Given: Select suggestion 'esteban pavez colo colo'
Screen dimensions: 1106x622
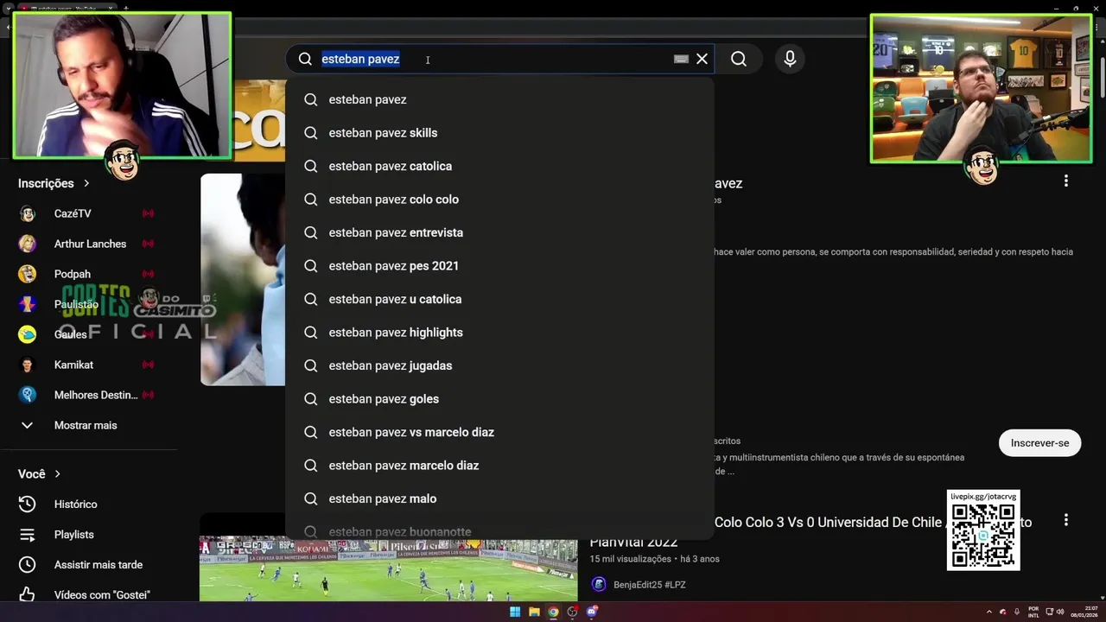Looking at the screenshot, I should click(x=499, y=200).
